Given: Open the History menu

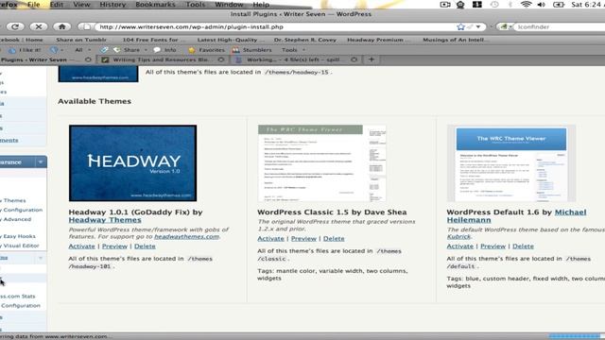Looking at the screenshot, I should click(x=112, y=5).
